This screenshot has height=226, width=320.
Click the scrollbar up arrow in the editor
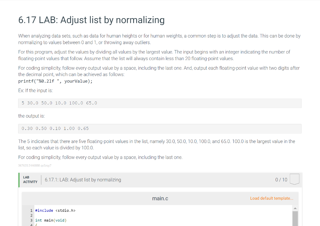click(295, 208)
